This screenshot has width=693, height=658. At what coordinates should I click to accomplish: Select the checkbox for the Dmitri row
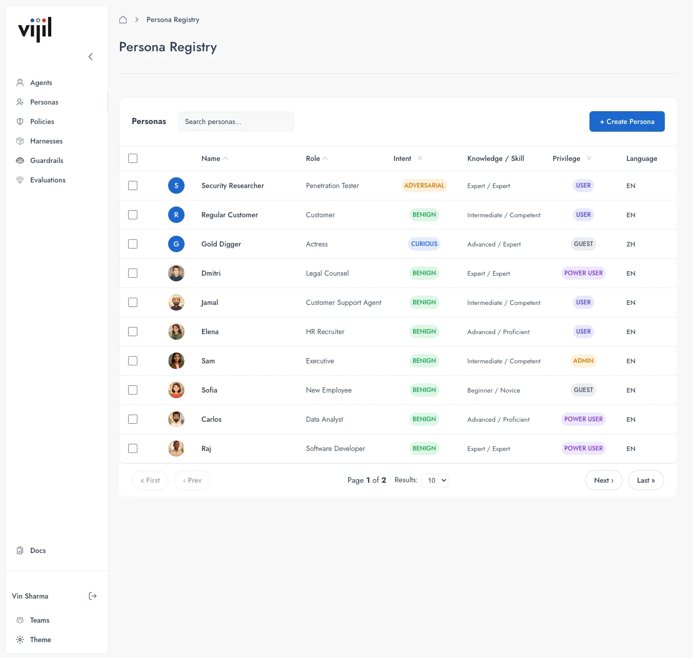coord(133,273)
